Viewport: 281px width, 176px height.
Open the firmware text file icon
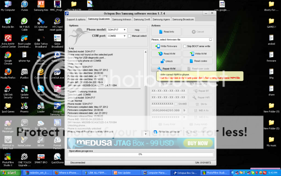coord(271,57)
